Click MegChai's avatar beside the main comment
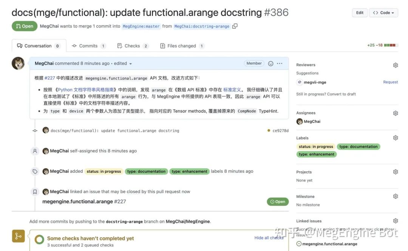Image resolution: width=408 pixels, height=251 pixels. 18,63
